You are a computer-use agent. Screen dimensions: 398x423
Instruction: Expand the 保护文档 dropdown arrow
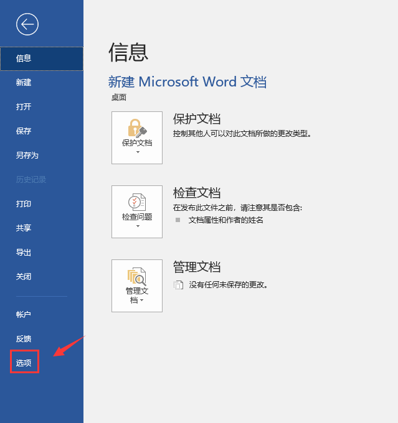[138, 152]
